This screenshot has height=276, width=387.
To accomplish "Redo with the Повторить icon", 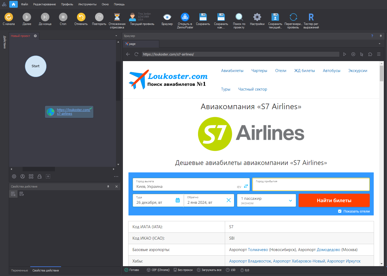I will tap(99, 17).
